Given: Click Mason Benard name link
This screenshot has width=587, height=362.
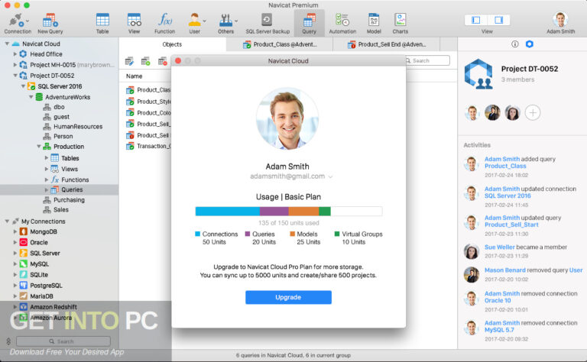Looking at the screenshot, I should tap(505, 270).
